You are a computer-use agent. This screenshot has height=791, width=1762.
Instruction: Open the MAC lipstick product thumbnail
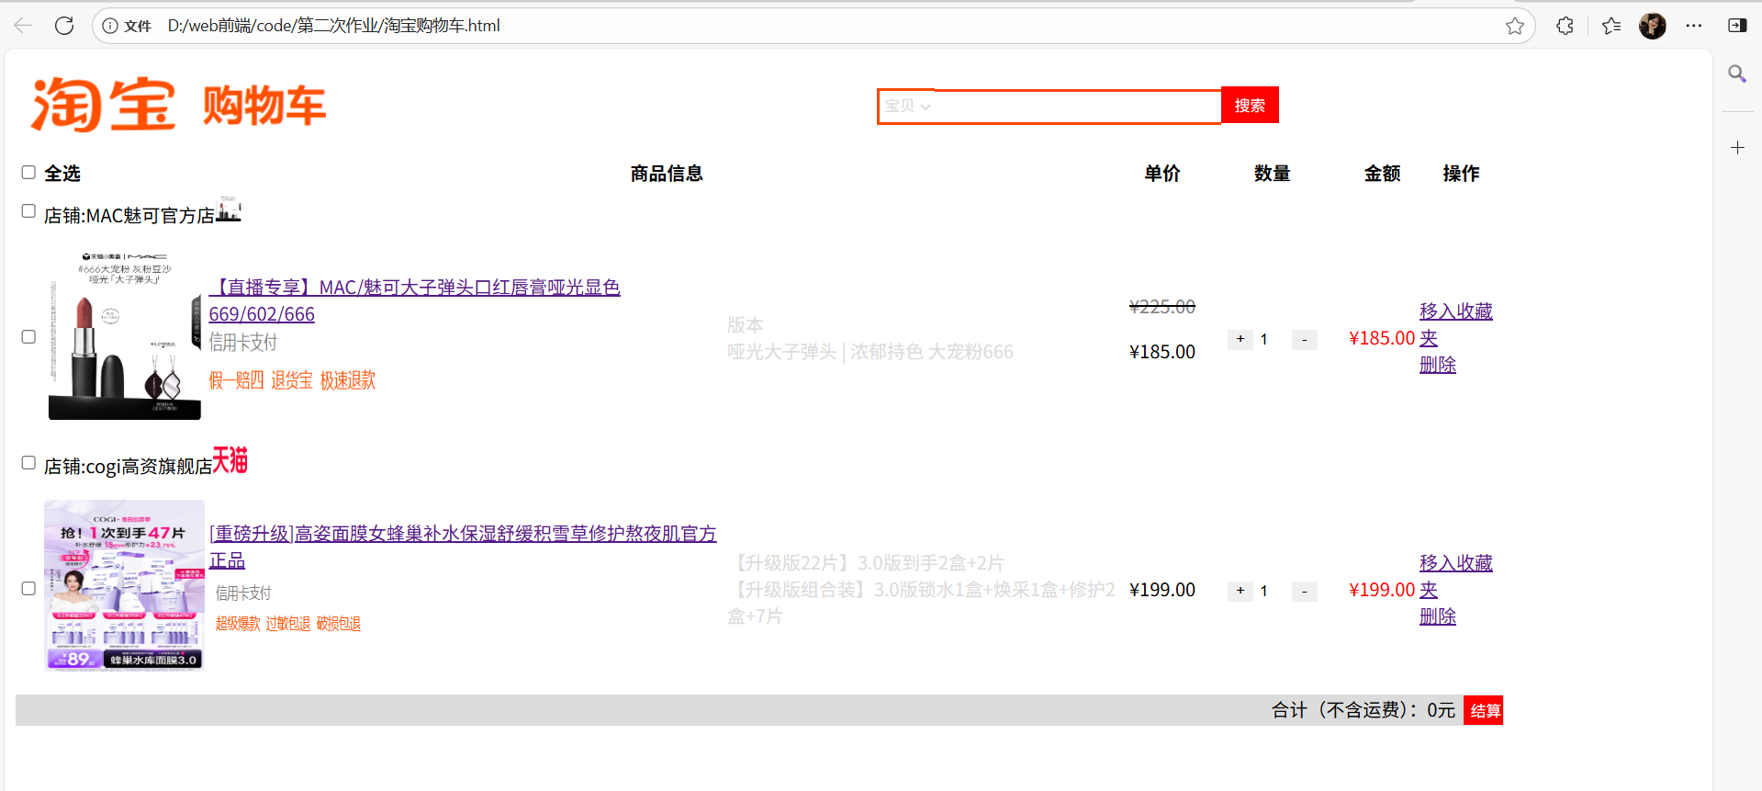125,335
